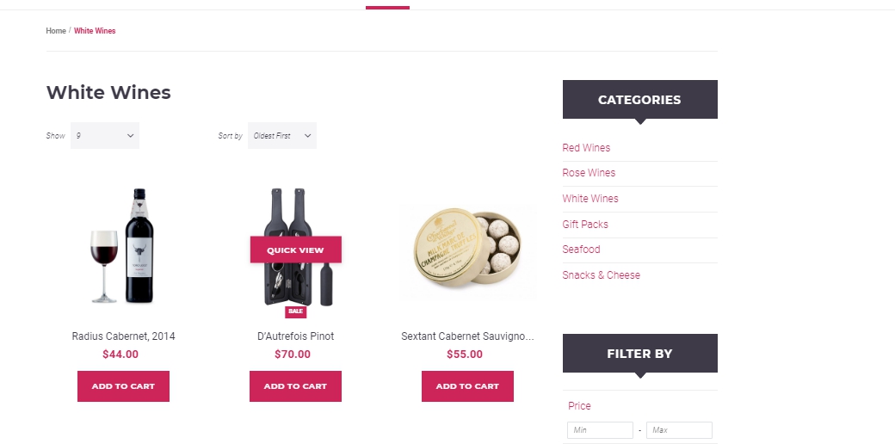Add D'Autrefois Pinot to cart

pyautogui.click(x=295, y=386)
